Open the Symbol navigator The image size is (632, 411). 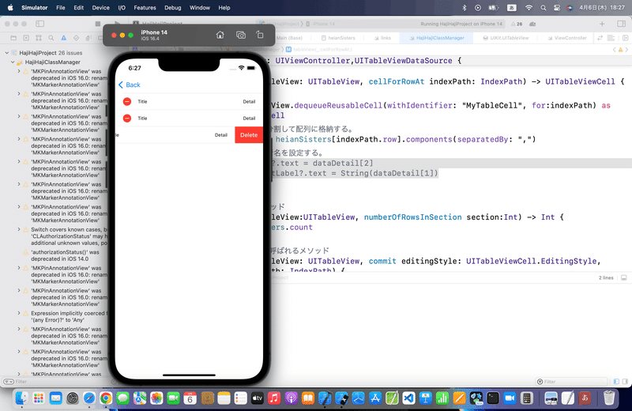coord(39,38)
